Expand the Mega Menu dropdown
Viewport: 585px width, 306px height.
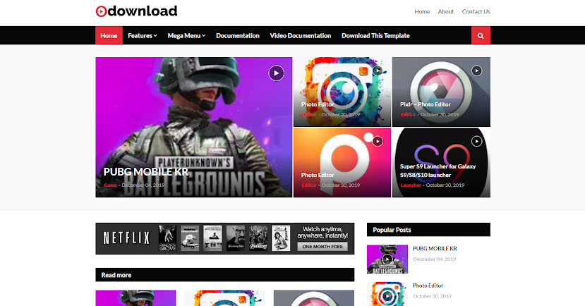(x=186, y=36)
